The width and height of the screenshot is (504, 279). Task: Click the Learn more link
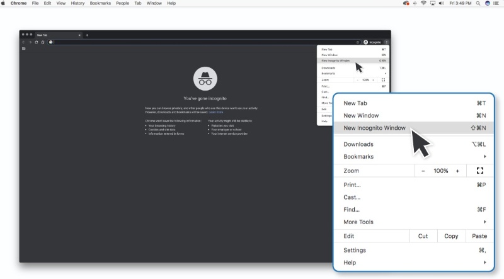point(216,111)
